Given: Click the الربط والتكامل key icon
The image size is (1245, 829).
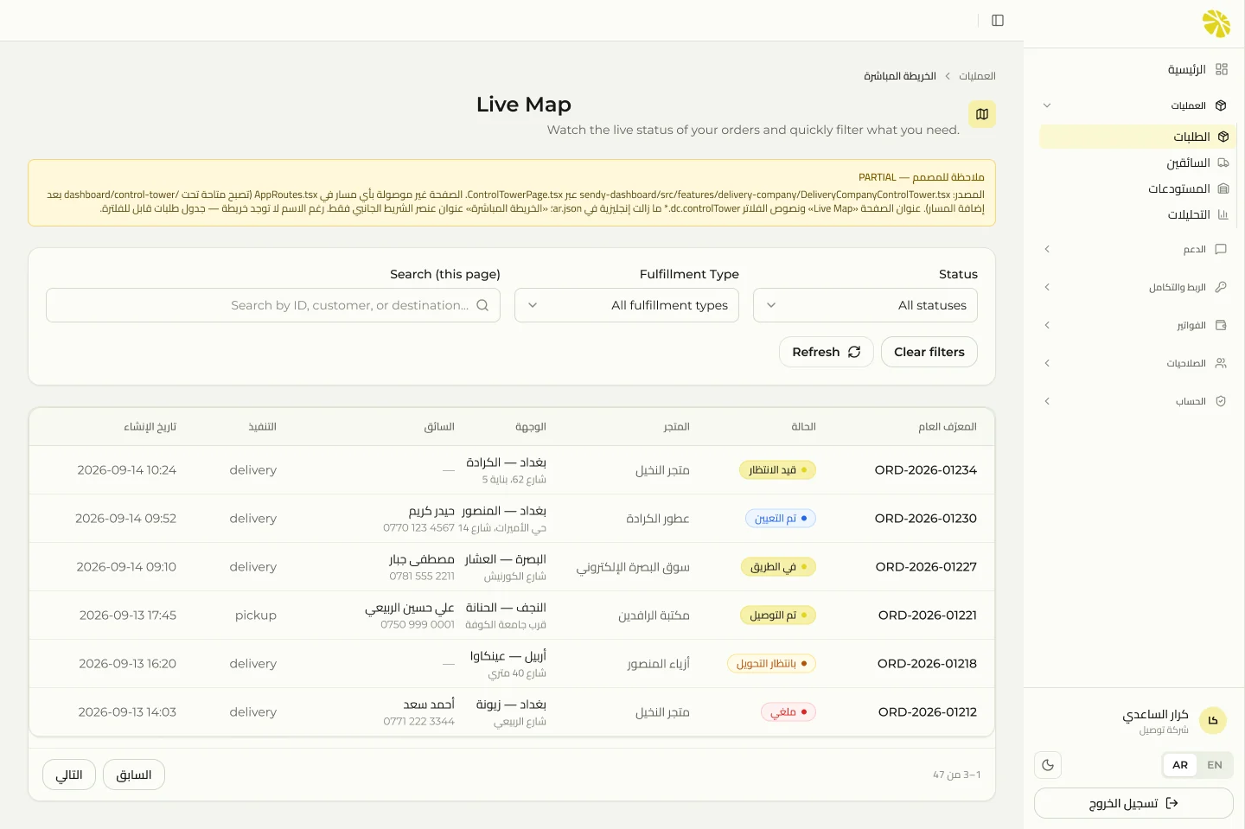Looking at the screenshot, I should pos(1221,287).
